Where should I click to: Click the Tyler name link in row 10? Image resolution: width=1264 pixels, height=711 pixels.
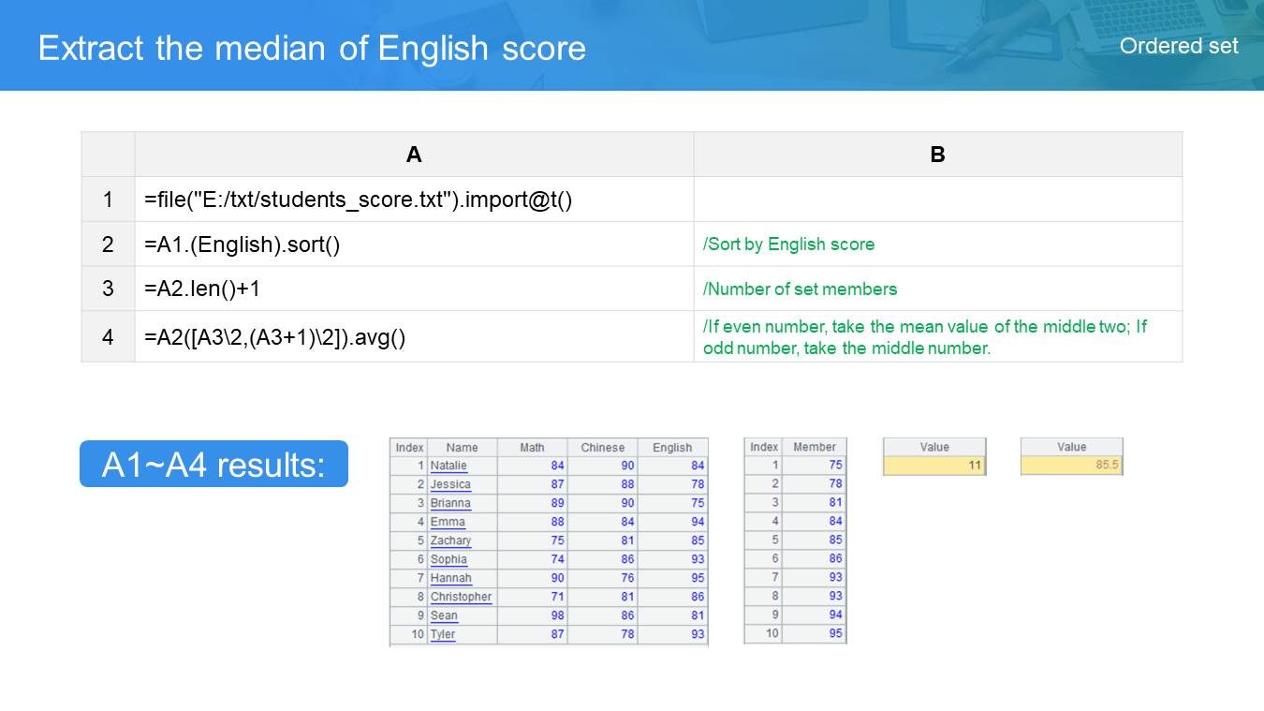(443, 634)
